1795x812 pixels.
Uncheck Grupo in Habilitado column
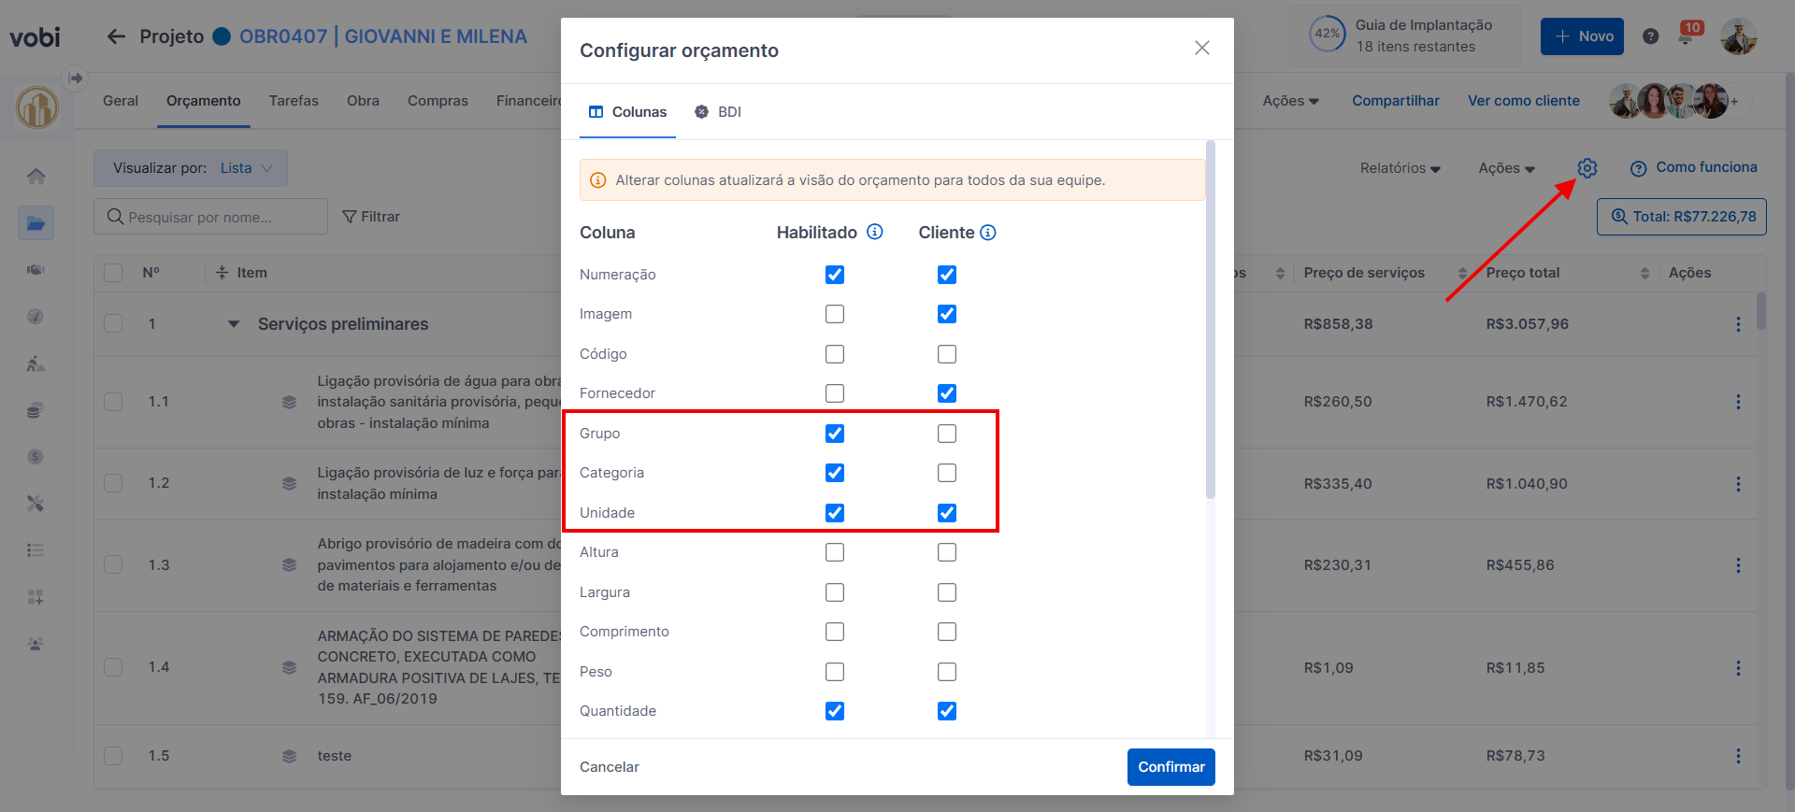click(835, 434)
